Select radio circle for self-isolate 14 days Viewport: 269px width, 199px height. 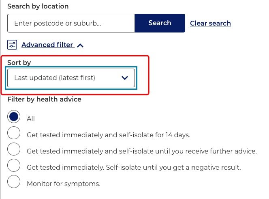click(14, 133)
